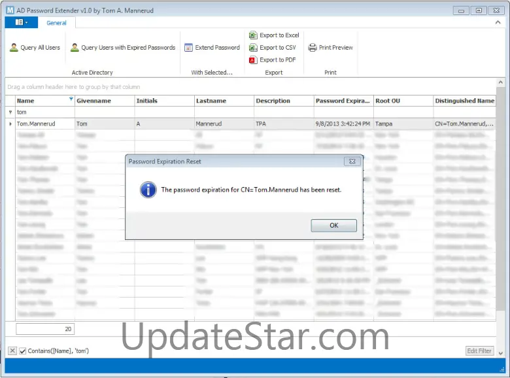Select the '9/8/2013 3:42:24 PM' cell
510x378 pixels.
click(x=344, y=124)
